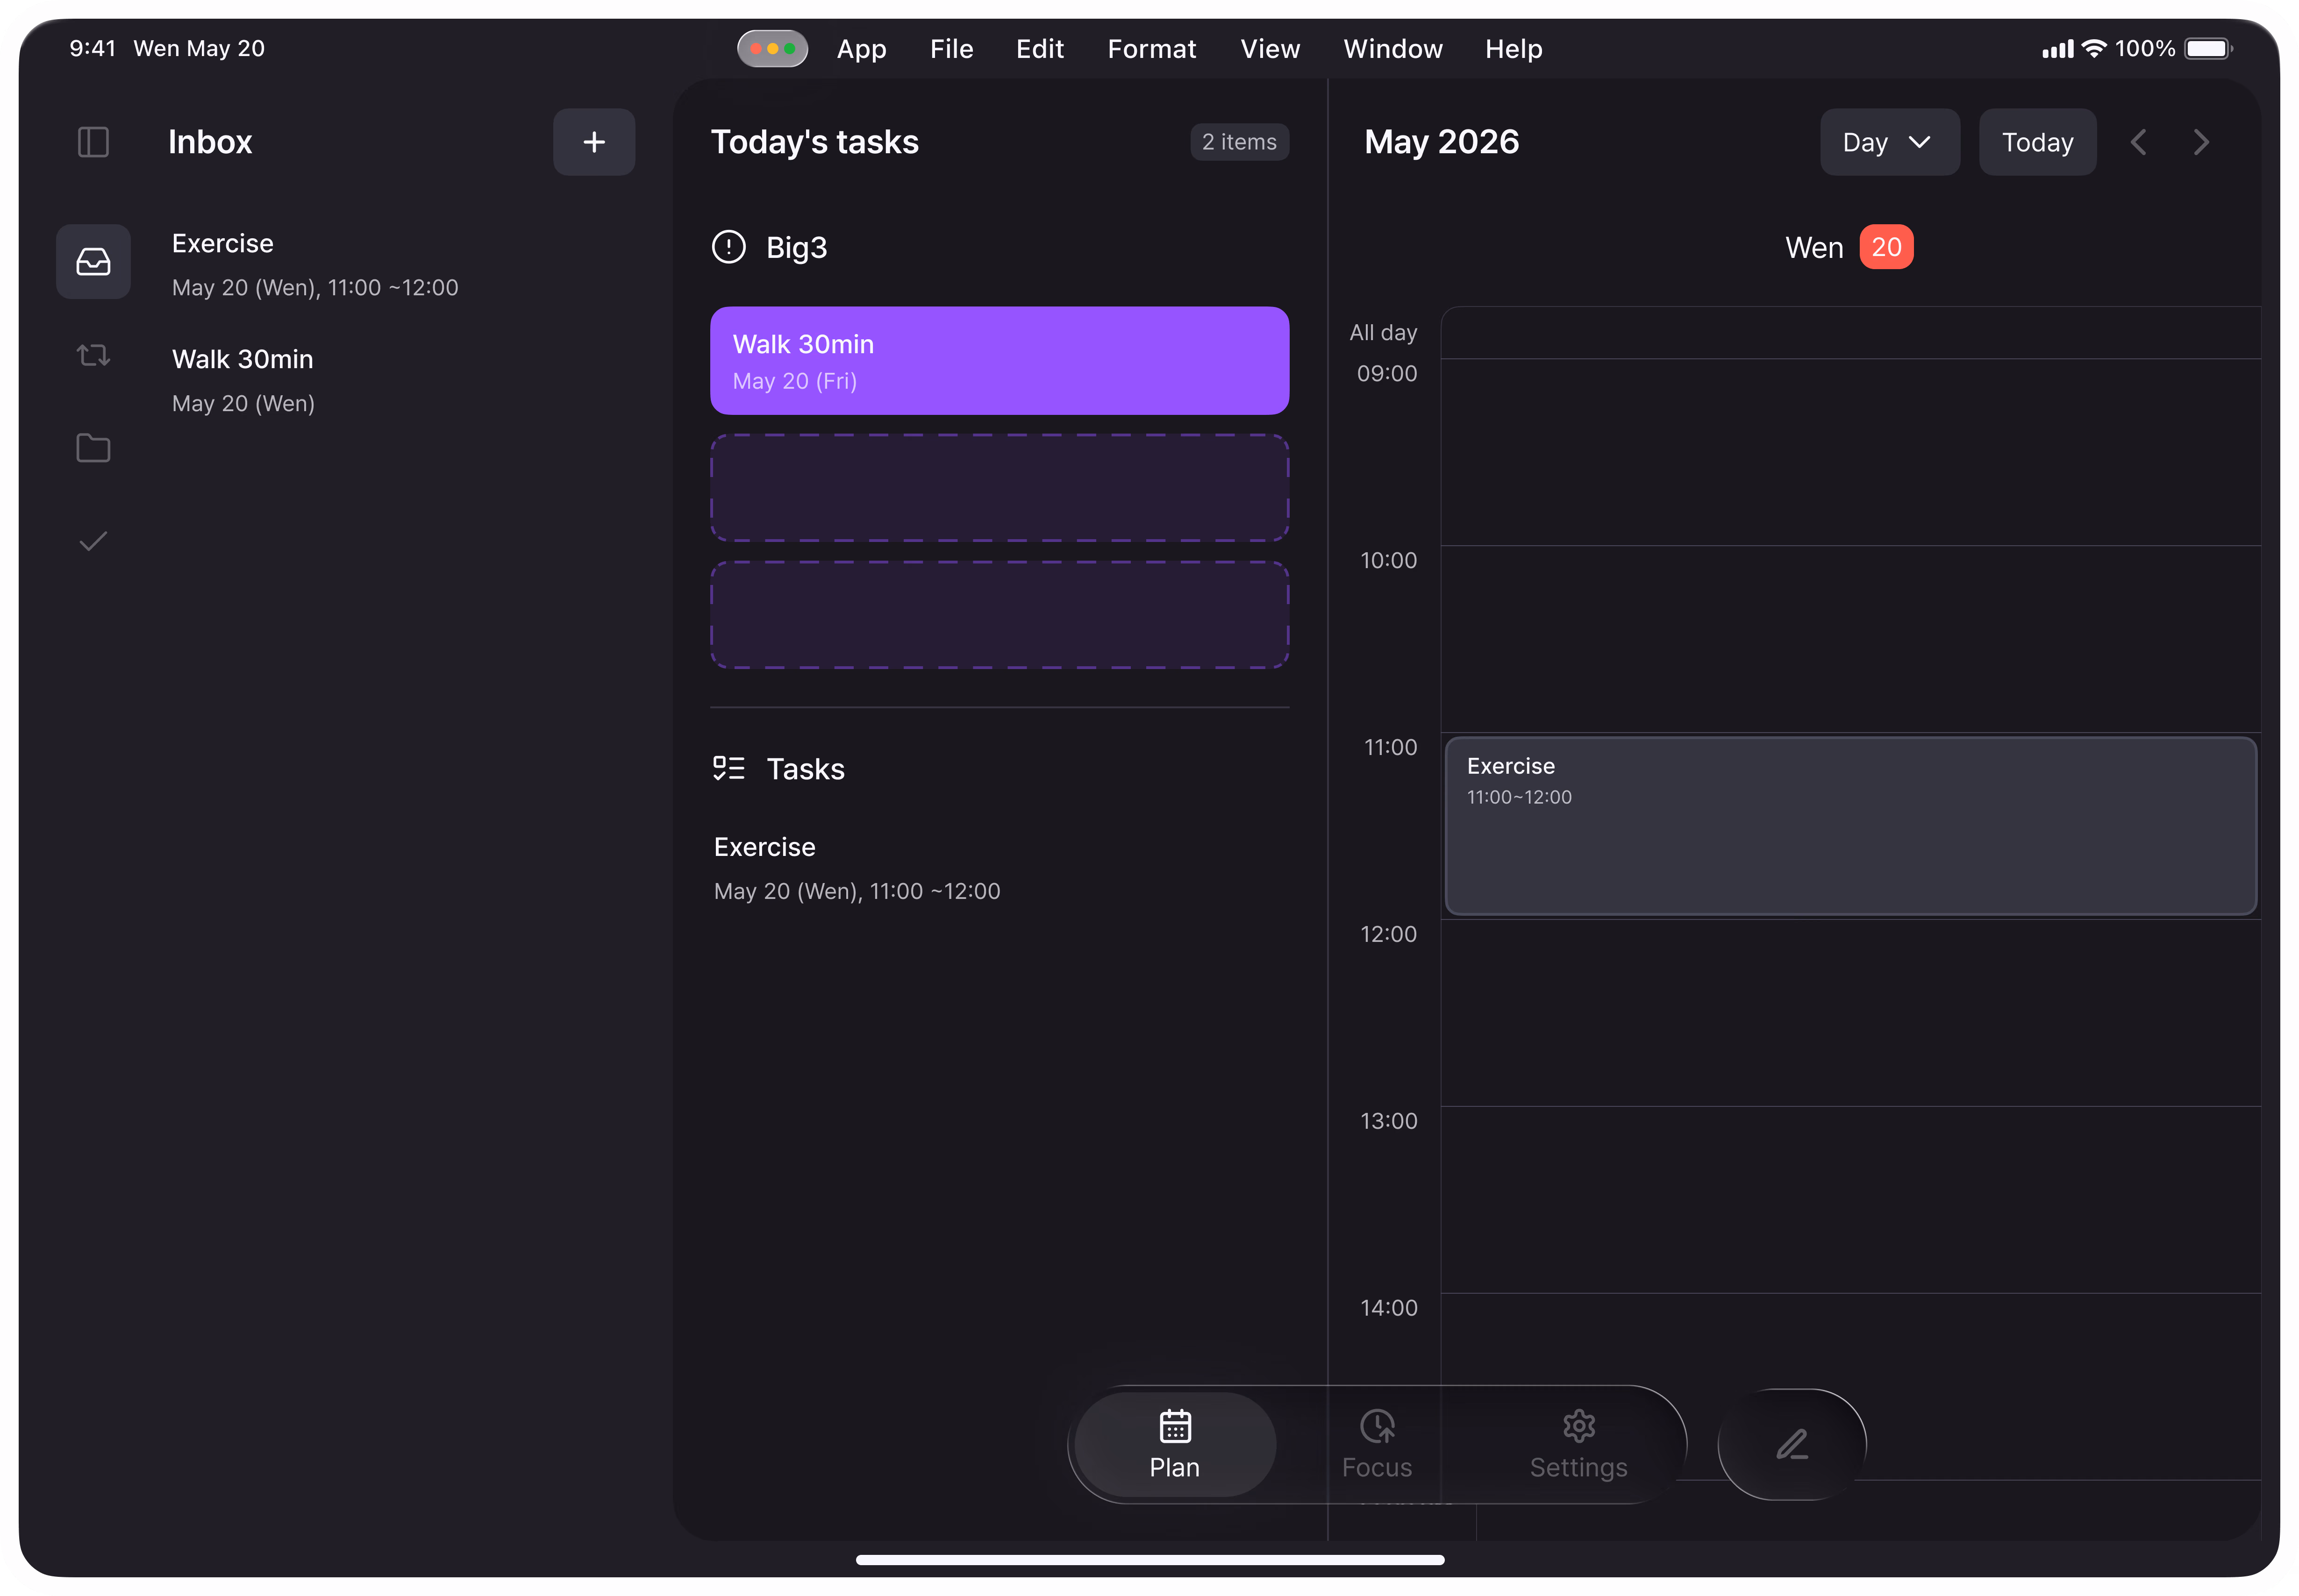Switch to the Focus tab
Viewport: 2299px width, 1596px height.
pos(1377,1445)
